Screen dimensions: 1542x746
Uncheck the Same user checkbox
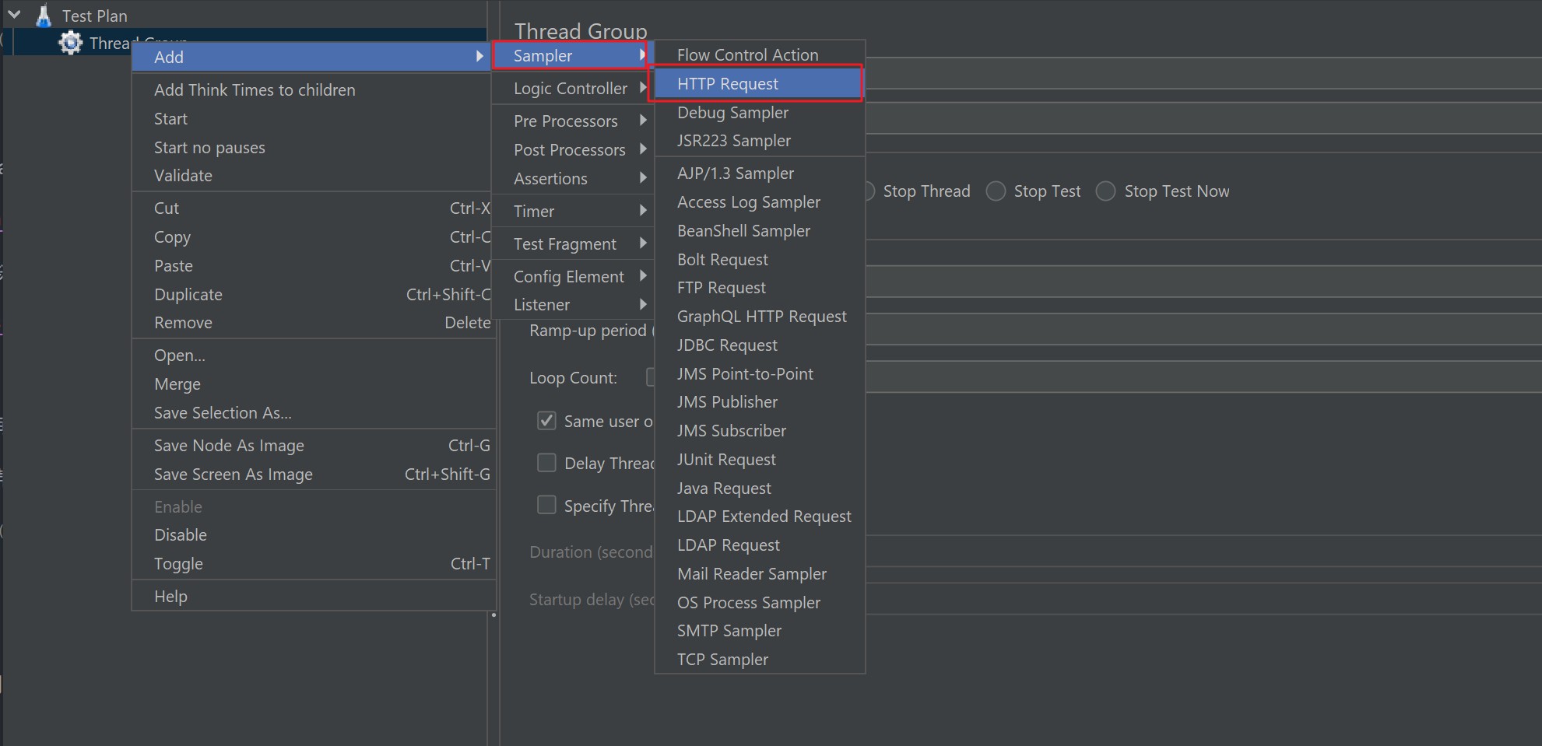(546, 421)
